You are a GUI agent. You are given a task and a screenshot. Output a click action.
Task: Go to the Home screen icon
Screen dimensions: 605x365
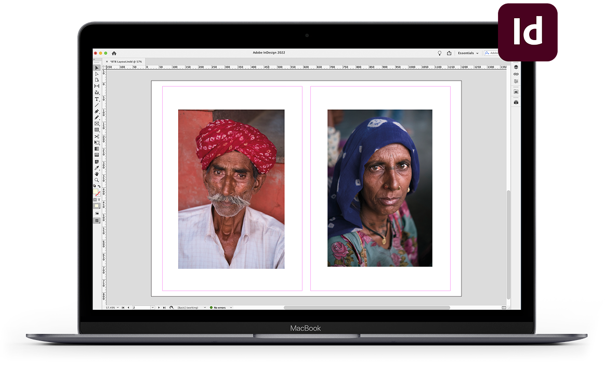[x=114, y=53]
